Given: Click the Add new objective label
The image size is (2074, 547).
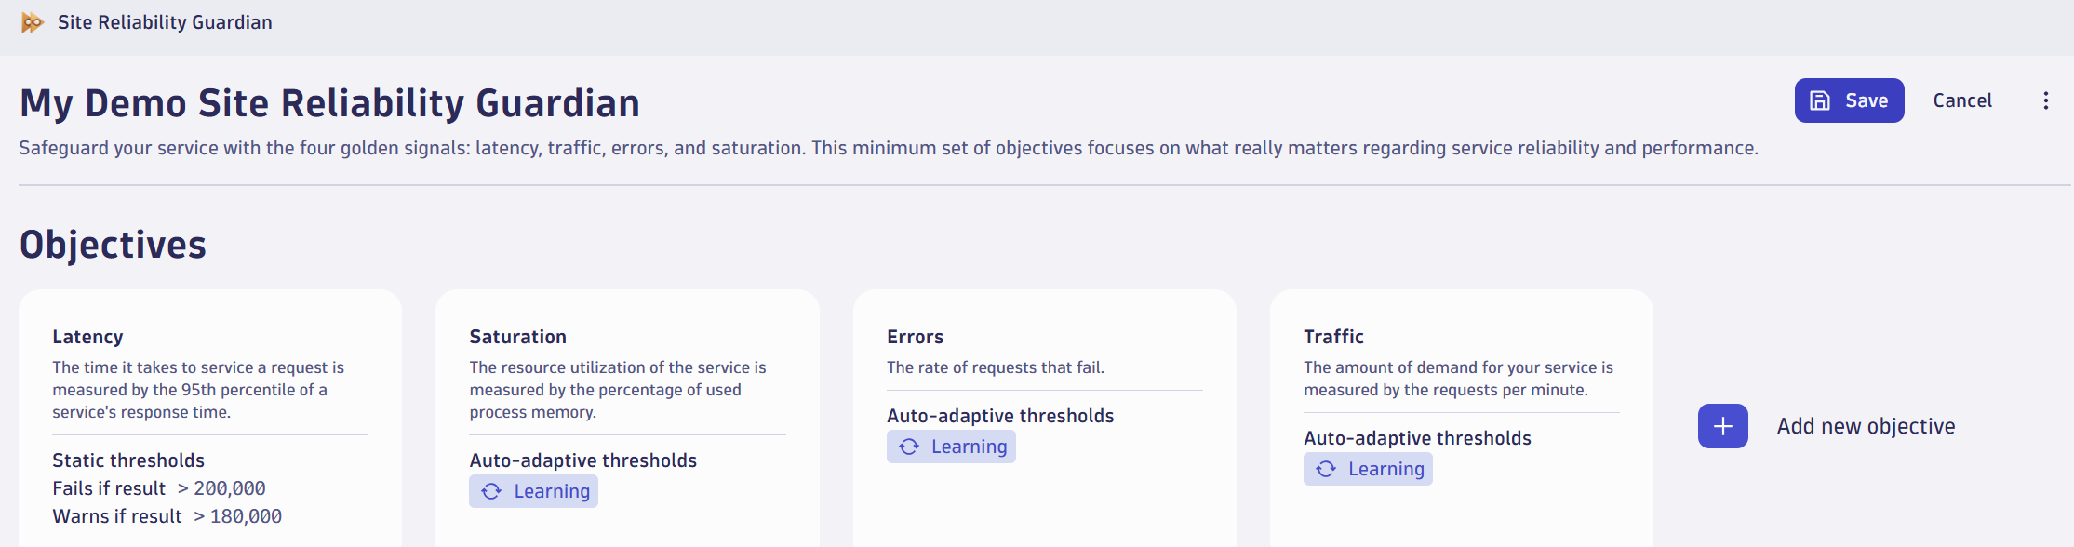Looking at the screenshot, I should click(x=1866, y=426).
